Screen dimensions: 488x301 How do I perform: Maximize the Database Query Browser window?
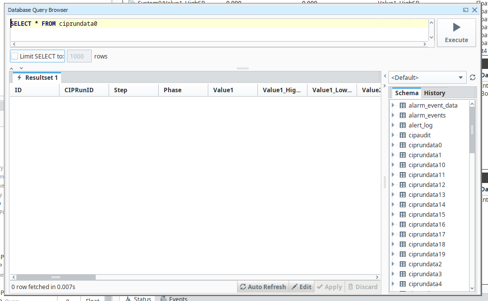click(466, 10)
